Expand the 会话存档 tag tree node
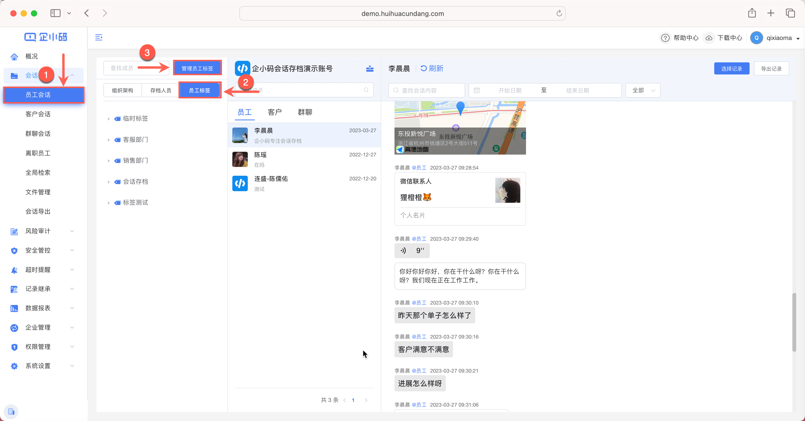The height and width of the screenshot is (421, 805). 109,182
